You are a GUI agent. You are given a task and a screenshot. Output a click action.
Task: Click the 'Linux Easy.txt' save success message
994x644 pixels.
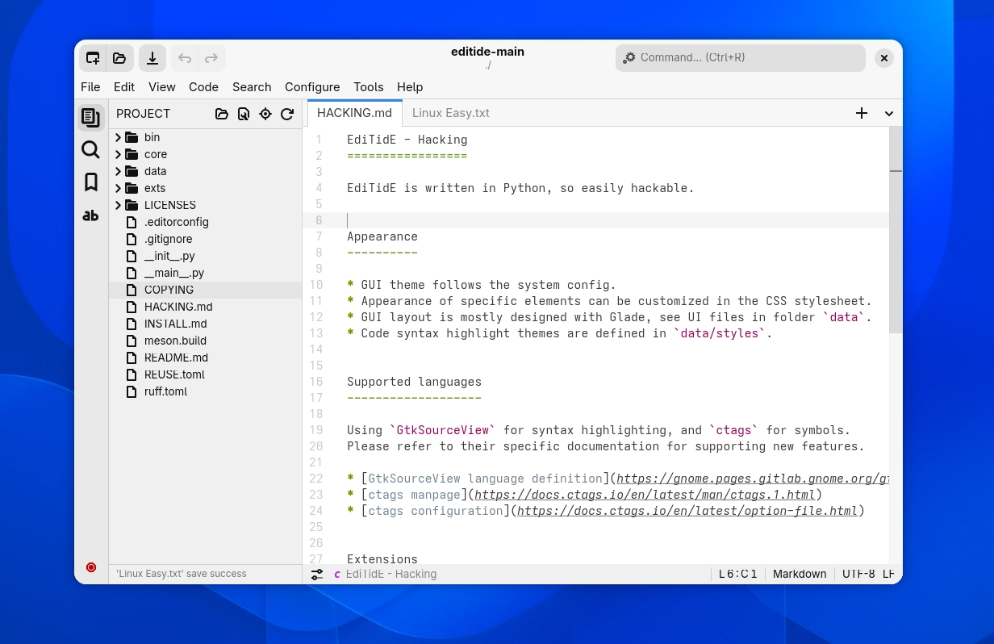click(x=182, y=574)
